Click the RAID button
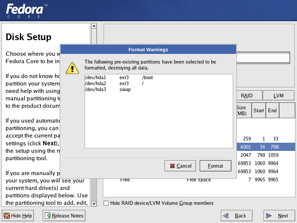 click(249, 96)
